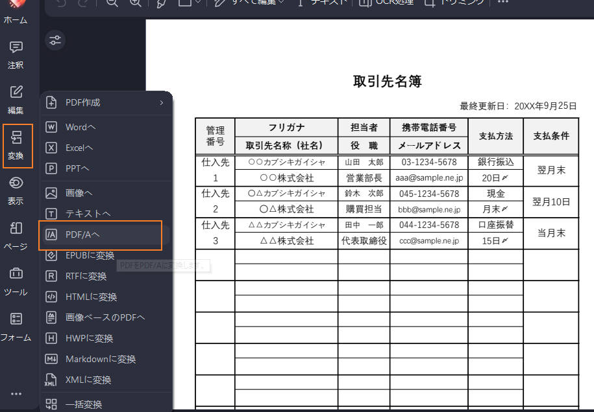Screen dimensions: 594x412
Task: Open the ホーム panel from the sidebar
Action: [16, 13]
